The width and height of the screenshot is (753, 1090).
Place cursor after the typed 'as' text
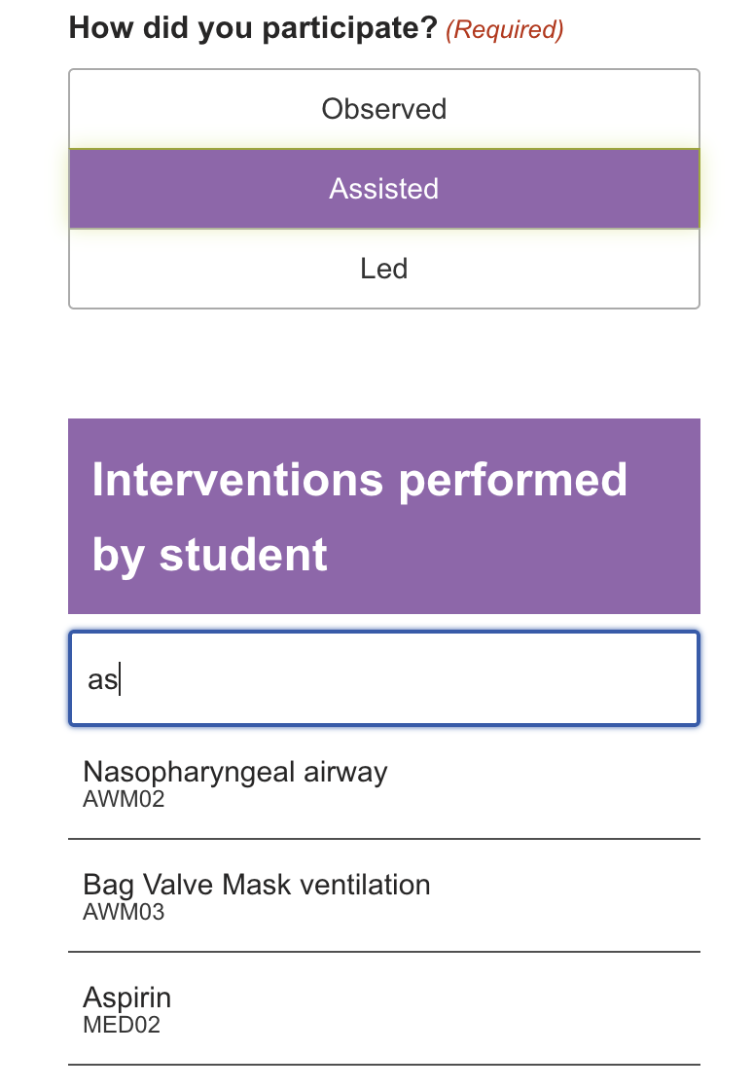(x=120, y=679)
